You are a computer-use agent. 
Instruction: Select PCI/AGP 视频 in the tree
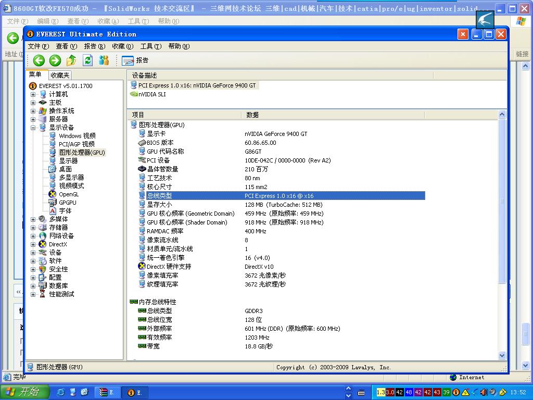(77, 144)
